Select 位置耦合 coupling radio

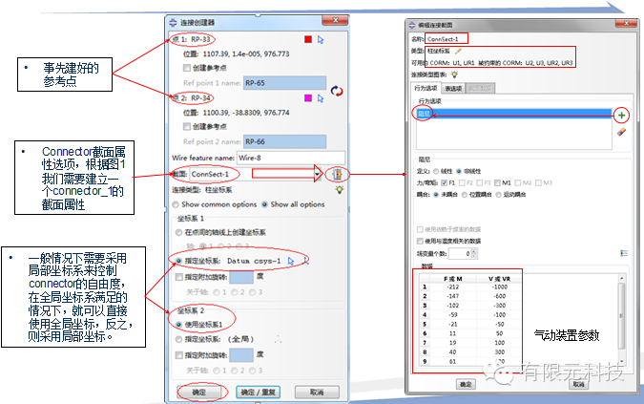[465, 195]
